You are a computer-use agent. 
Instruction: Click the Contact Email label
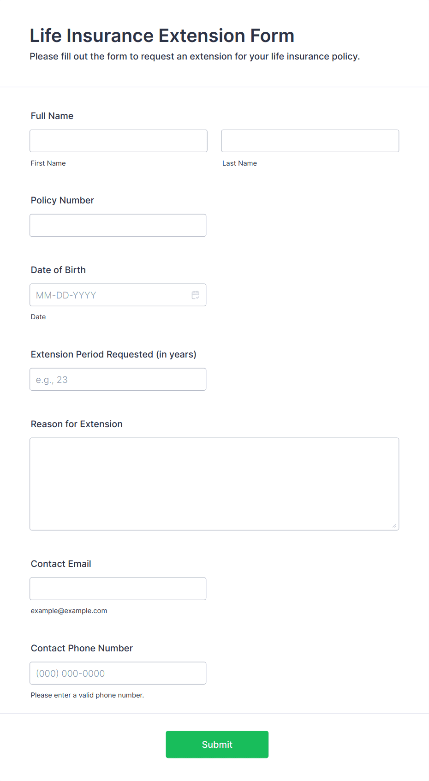(x=61, y=564)
